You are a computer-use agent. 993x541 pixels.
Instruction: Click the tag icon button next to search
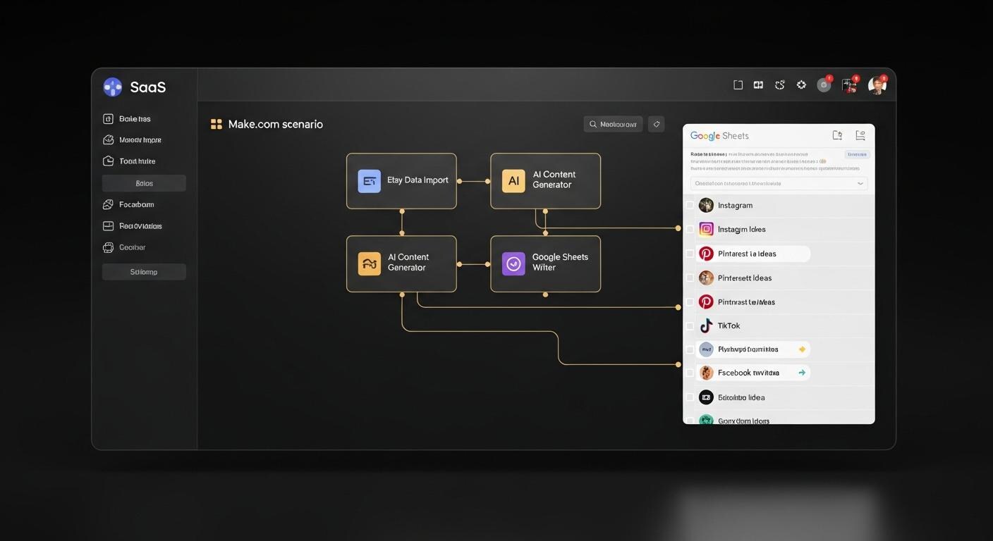coord(656,124)
